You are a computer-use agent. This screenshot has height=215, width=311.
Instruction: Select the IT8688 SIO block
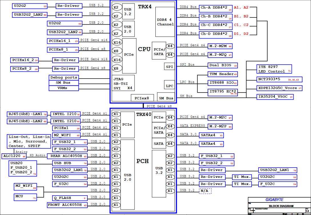[222, 83]
